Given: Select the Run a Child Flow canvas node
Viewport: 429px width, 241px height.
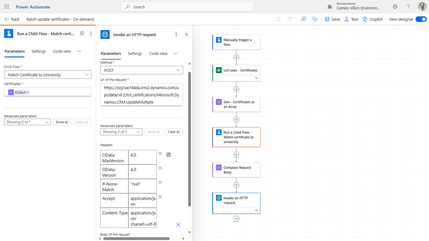Looking at the screenshot, I should 236,137.
